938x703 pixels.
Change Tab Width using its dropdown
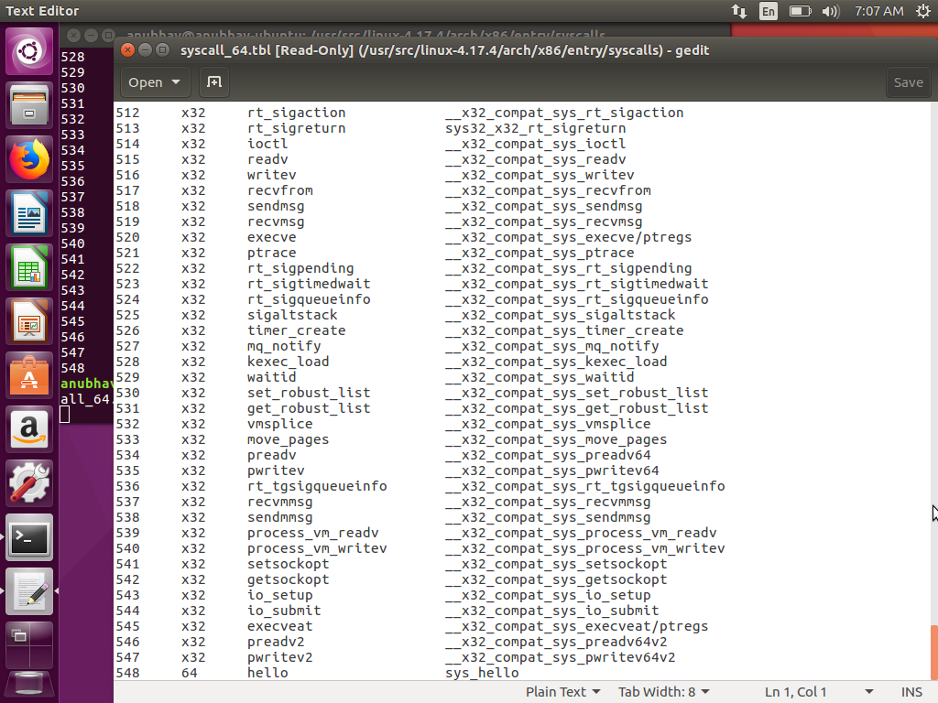[x=662, y=692]
